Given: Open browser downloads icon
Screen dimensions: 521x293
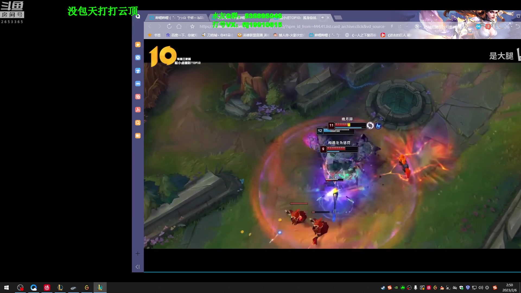Looking at the screenshot, I should coord(498,26).
